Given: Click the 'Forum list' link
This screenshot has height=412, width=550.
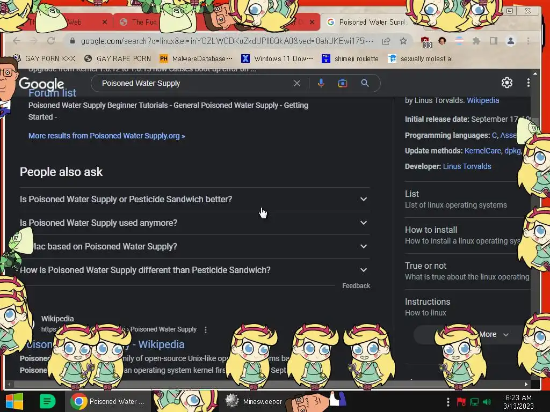Looking at the screenshot, I should [x=52, y=93].
